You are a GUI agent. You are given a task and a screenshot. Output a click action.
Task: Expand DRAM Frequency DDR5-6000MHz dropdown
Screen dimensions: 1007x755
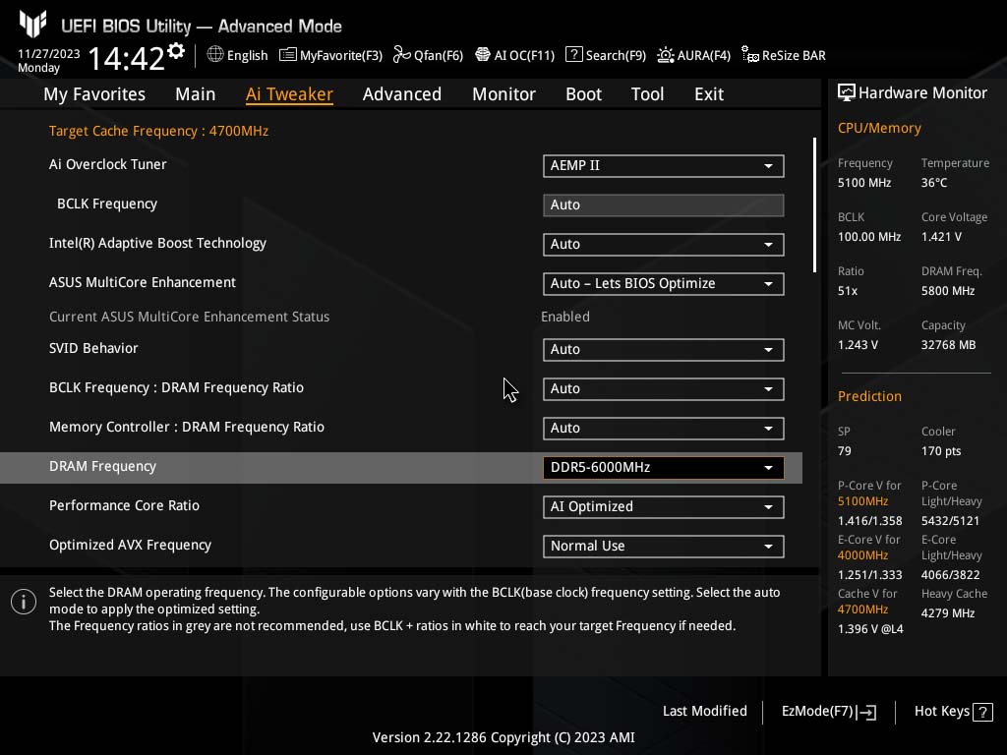[x=663, y=467]
